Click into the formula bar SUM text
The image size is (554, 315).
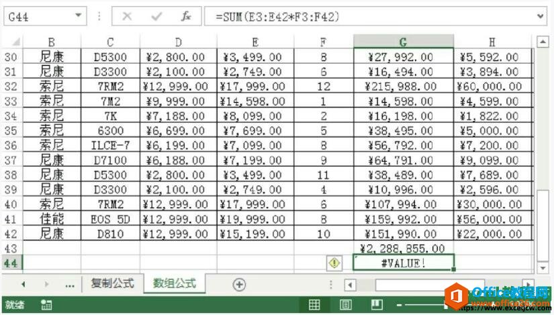pyautogui.click(x=277, y=16)
